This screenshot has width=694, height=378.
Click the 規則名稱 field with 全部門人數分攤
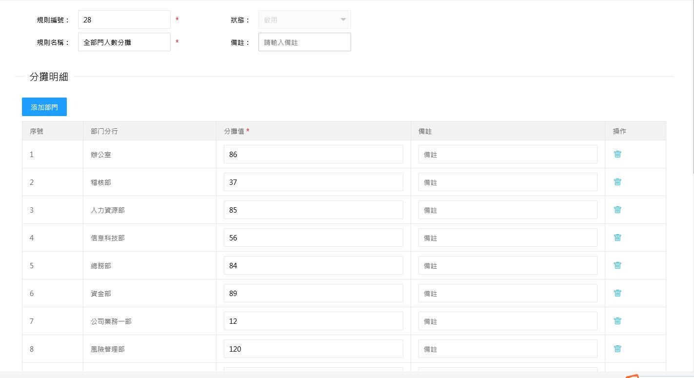[x=124, y=42]
